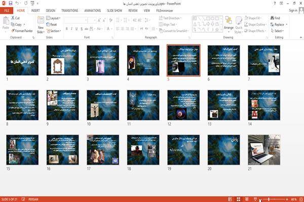This screenshot has height=202, width=304.
Task: Switch to Slide Sorter view in the status bar
Action: (239, 199)
